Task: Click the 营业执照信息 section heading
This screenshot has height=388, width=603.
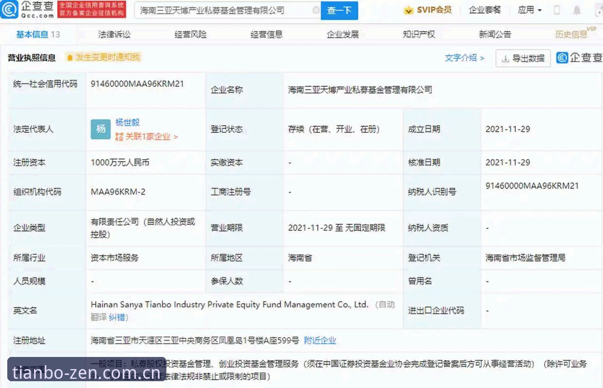Action: (x=32, y=58)
